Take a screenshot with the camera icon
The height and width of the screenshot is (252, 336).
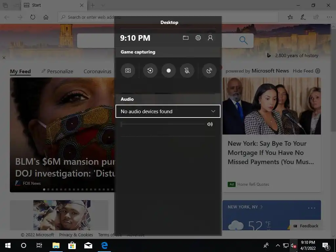pyautogui.click(x=128, y=71)
